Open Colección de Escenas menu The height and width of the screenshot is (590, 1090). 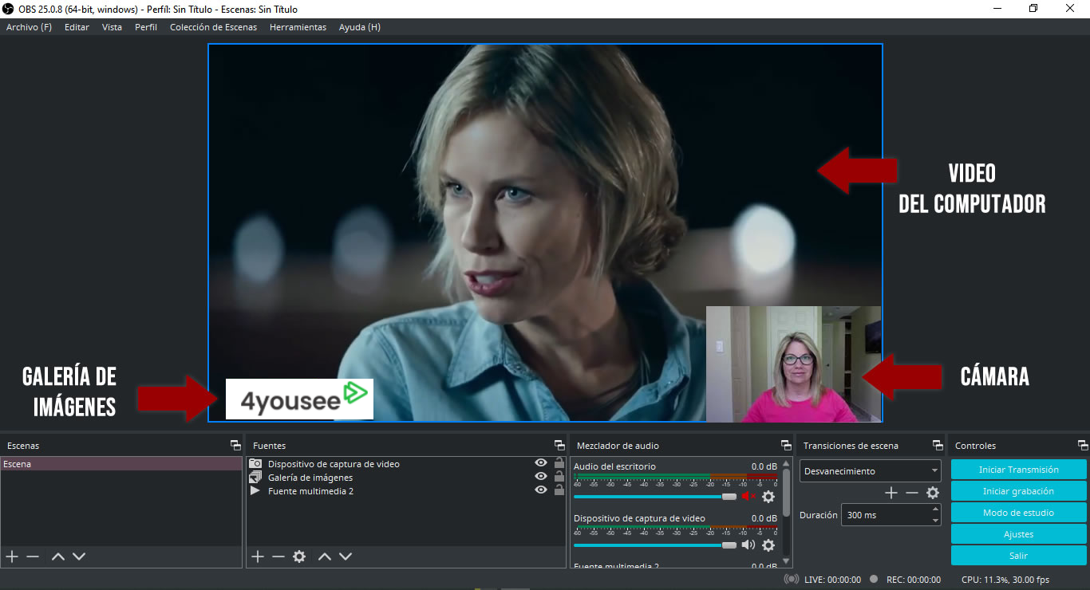coord(213,27)
